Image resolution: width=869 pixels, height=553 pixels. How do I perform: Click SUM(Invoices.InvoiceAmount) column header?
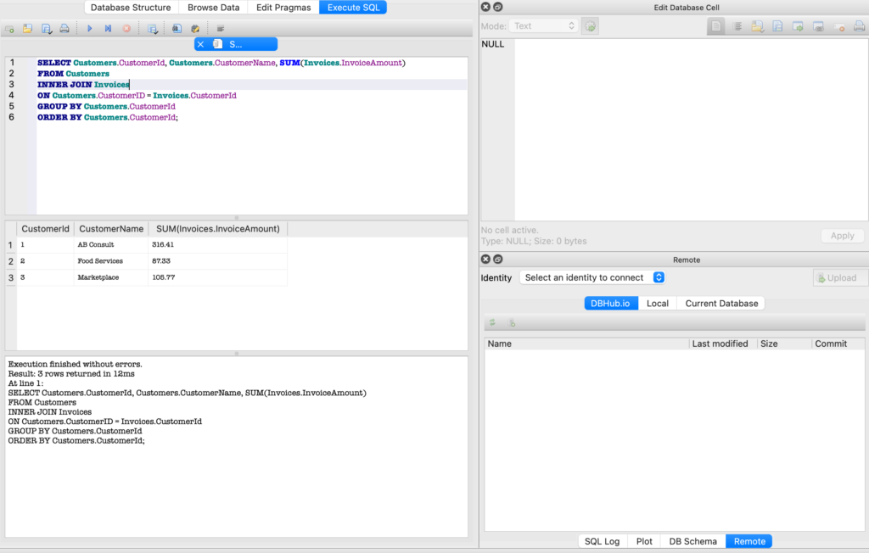218,229
